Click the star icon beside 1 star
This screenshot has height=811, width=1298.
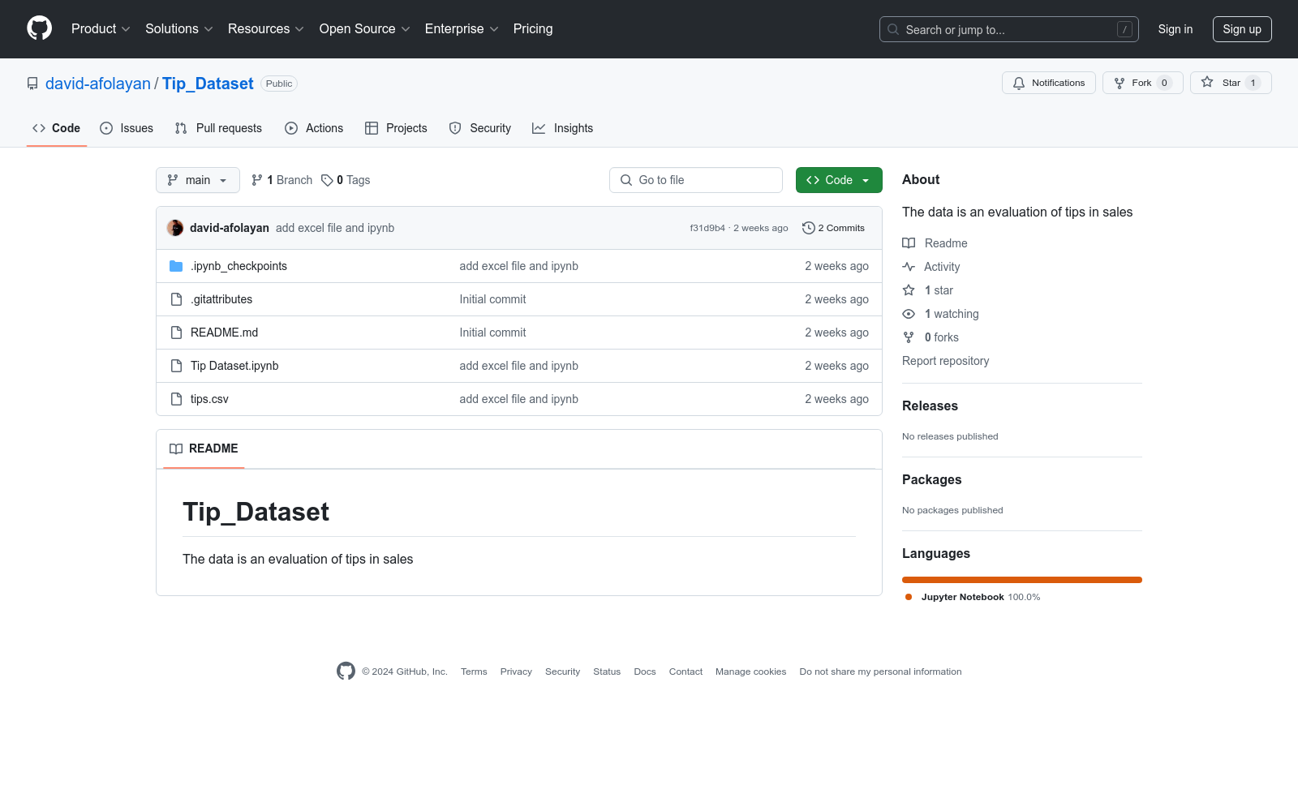[x=909, y=290]
